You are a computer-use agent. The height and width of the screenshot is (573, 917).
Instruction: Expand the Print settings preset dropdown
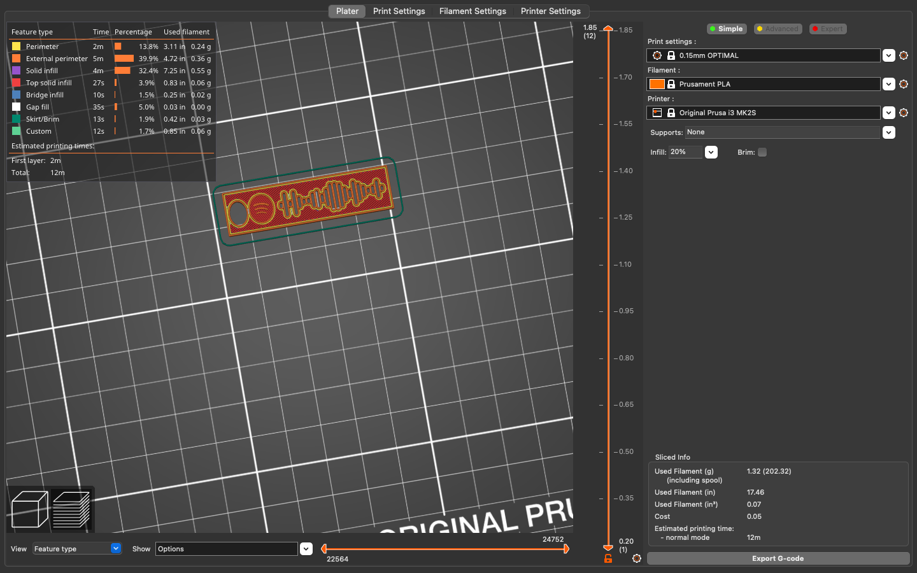[x=889, y=55]
